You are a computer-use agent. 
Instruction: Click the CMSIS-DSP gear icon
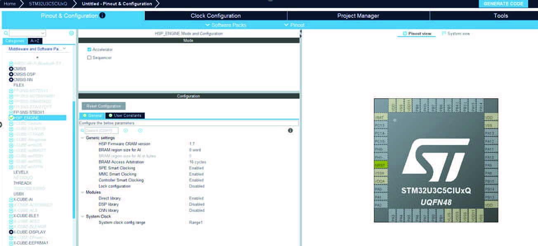(11, 74)
